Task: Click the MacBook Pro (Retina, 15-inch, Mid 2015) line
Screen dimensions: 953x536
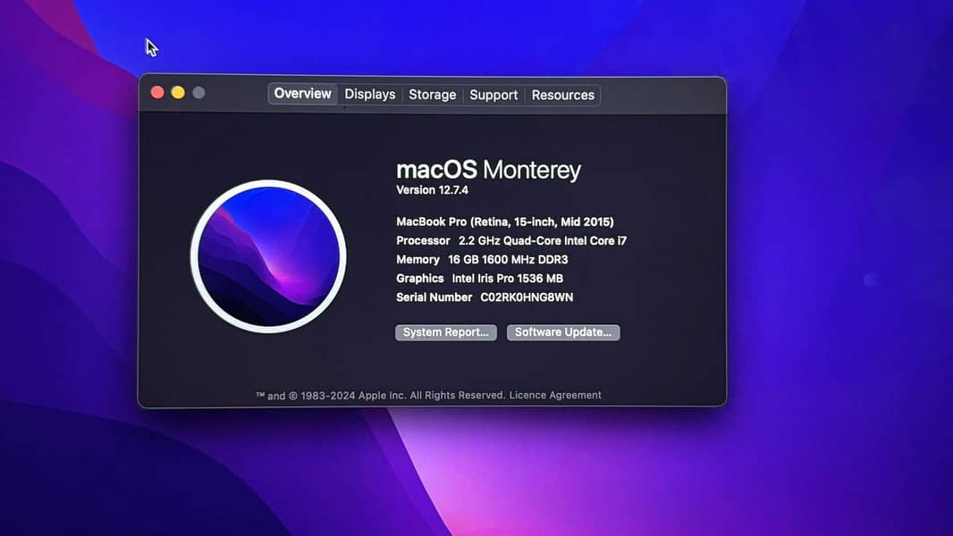Action: tap(505, 222)
